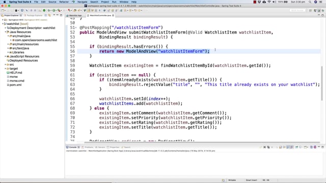Maximize the Console panel
This screenshot has width=326, height=183.
click(322, 147)
